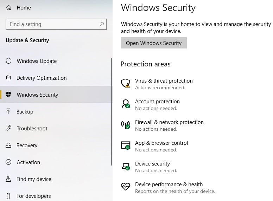Viewport: 273px width, 201px height.
Task: Click the Home house icon
Action: coord(9,7)
